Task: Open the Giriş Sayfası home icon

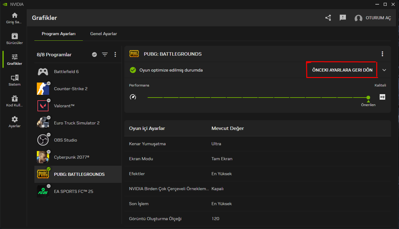Action: [x=14, y=15]
